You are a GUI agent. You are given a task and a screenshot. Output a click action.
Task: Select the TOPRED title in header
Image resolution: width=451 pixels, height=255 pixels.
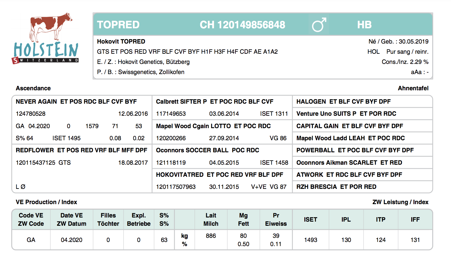click(118, 25)
